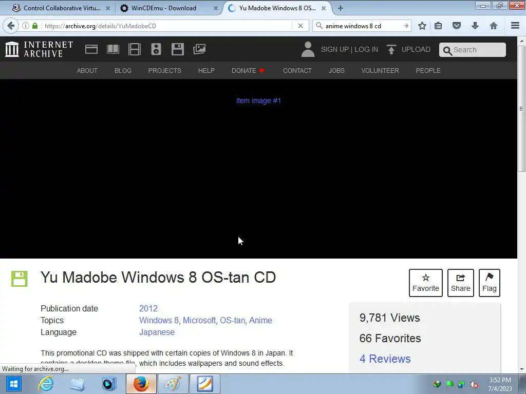Viewport: 526px width, 394px height.
Task: Open the Internet Archive home logo
Action: click(x=39, y=49)
